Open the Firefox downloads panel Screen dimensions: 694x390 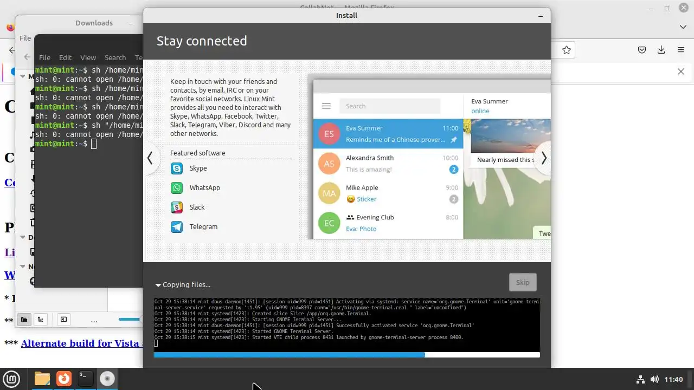point(661,50)
